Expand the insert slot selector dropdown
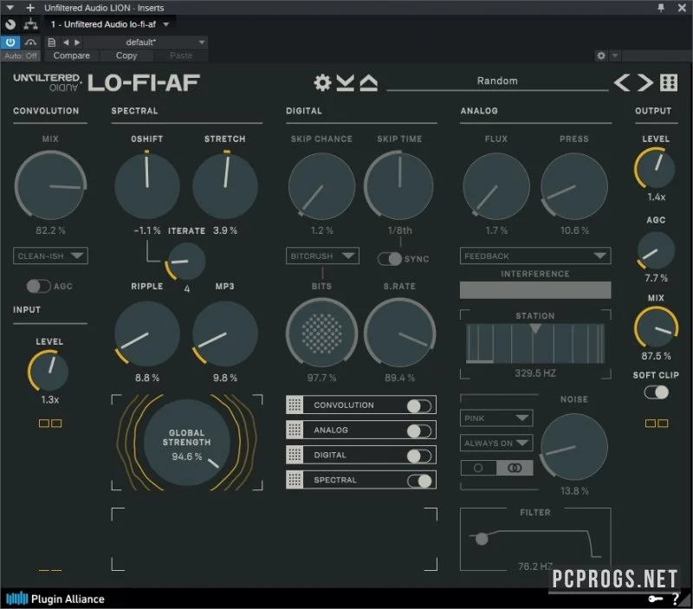 166,24
